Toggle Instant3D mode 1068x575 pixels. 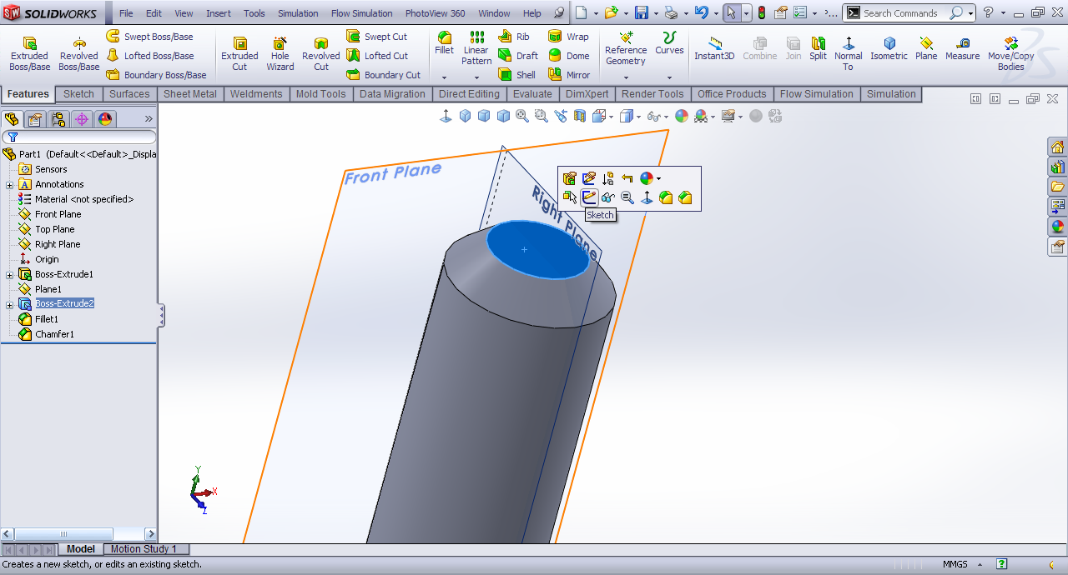click(x=714, y=48)
